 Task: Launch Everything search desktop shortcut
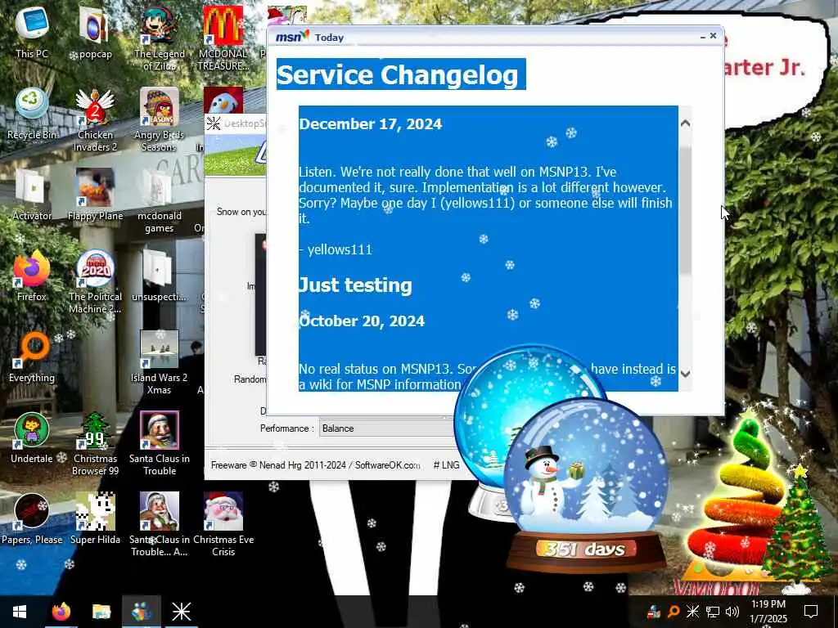(32, 357)
